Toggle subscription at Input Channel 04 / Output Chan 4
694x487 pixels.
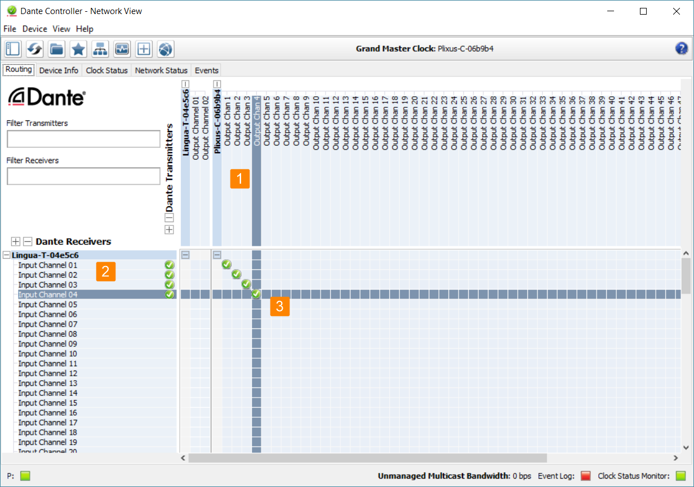[x=256, y=294]
